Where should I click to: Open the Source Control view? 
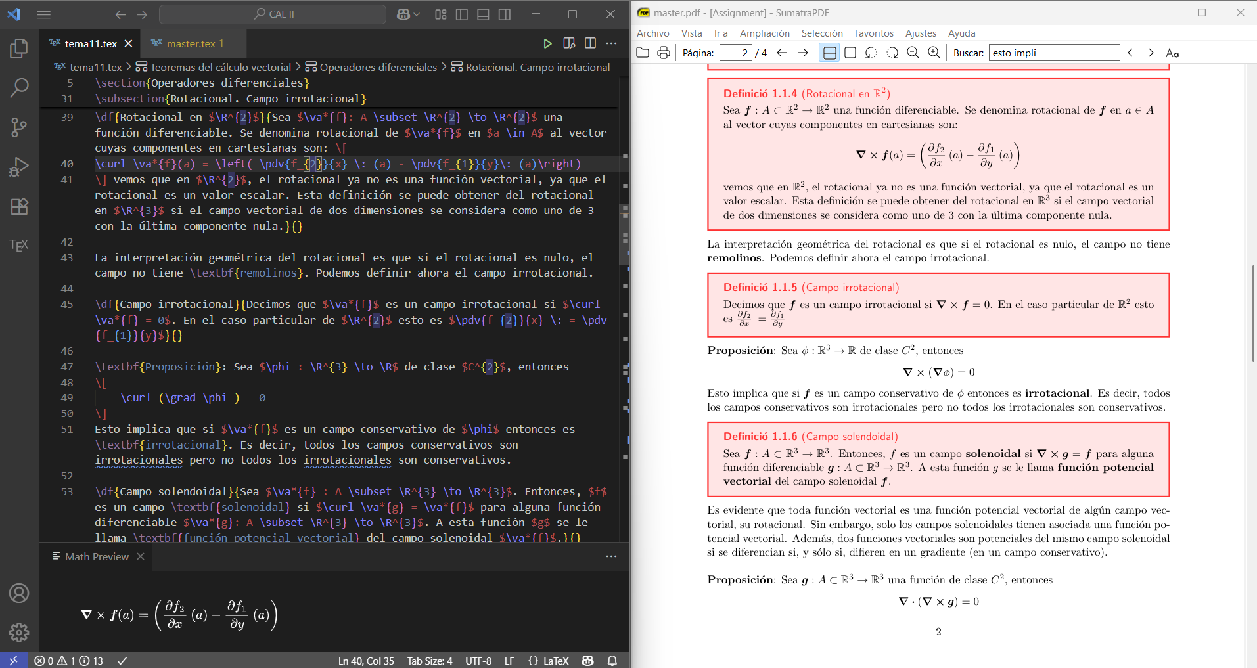[x=19, y=127]
